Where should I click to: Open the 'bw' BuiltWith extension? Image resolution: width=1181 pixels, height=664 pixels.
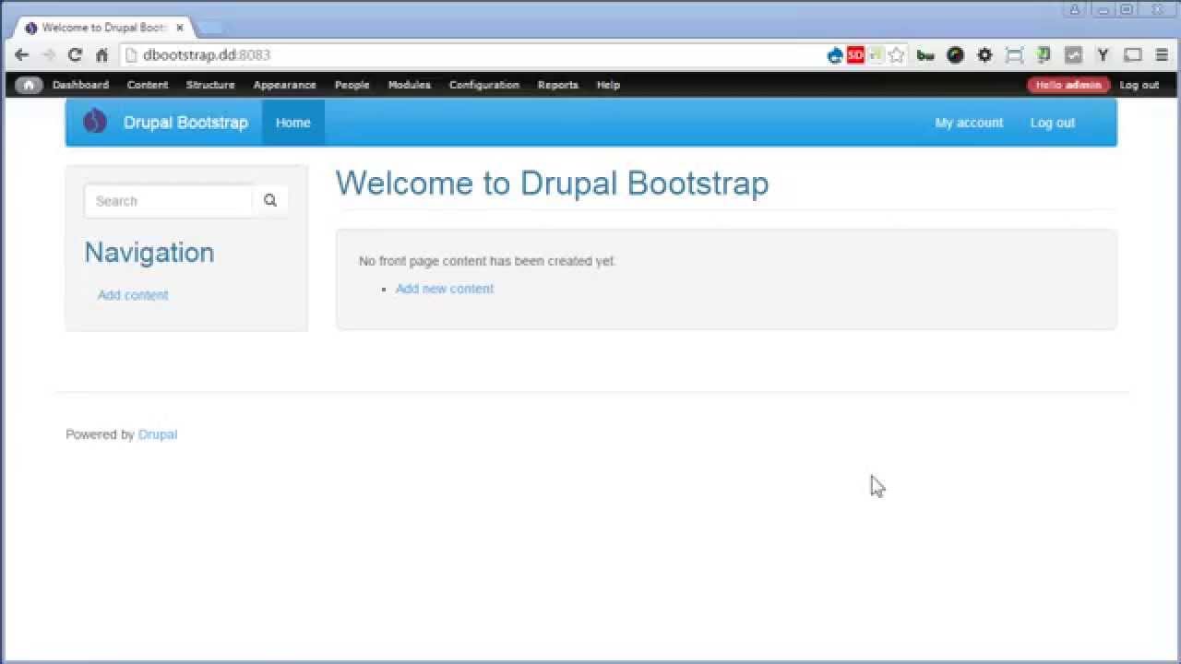[x=925, y=55]
